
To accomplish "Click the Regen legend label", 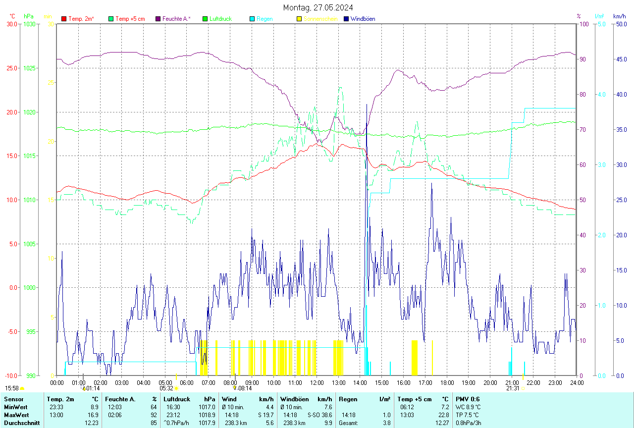I will click(264, 19).
